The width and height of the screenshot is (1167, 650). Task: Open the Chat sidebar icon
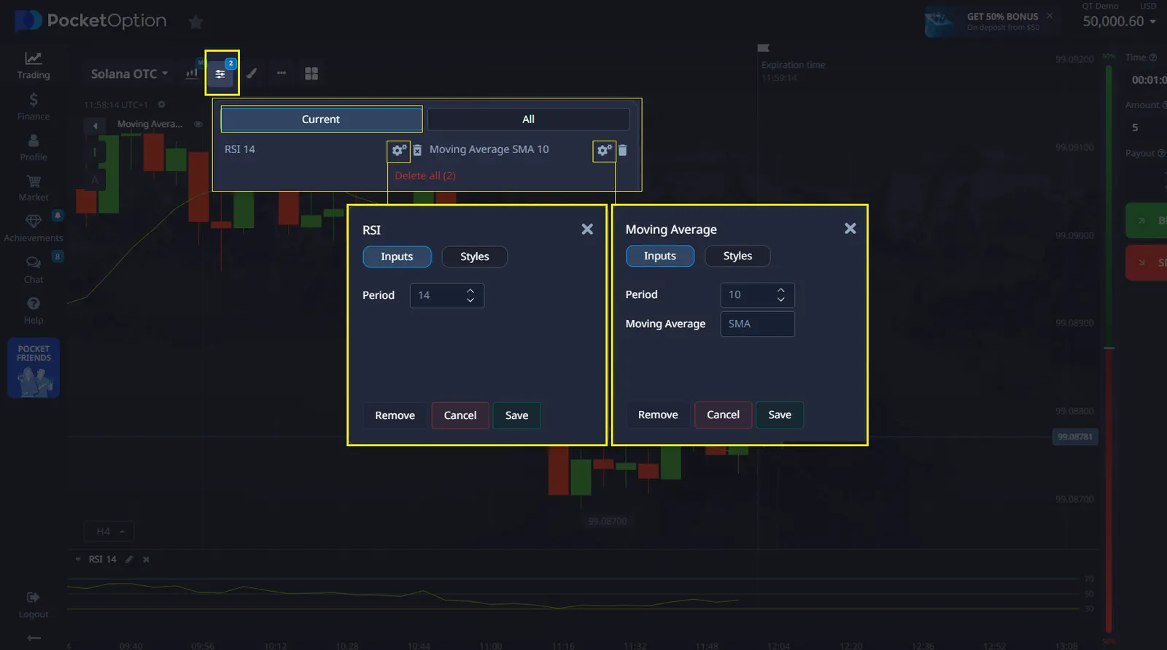coord(34,268)
